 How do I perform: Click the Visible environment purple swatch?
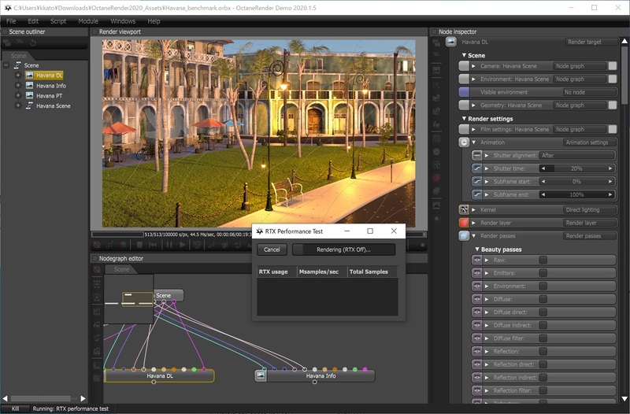pyautogui.click(x=464, y=92)
